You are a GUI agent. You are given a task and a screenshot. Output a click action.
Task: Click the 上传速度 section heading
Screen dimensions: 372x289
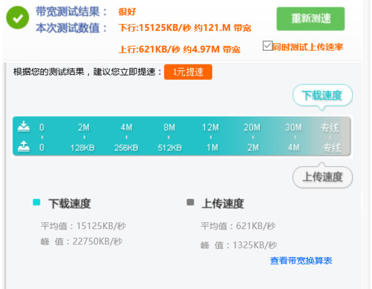pos(223,204)
